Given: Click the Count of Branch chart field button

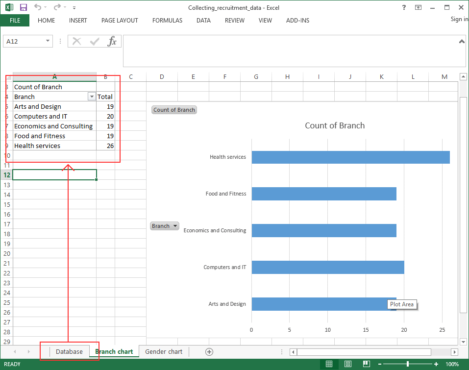Looking at the screenshot, I should 174,110.
